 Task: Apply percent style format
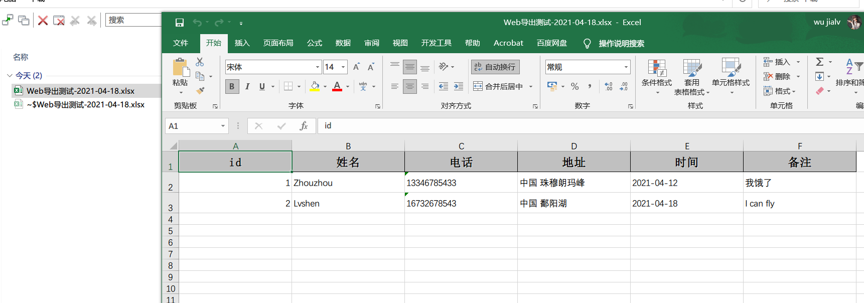tap(575, 86)
